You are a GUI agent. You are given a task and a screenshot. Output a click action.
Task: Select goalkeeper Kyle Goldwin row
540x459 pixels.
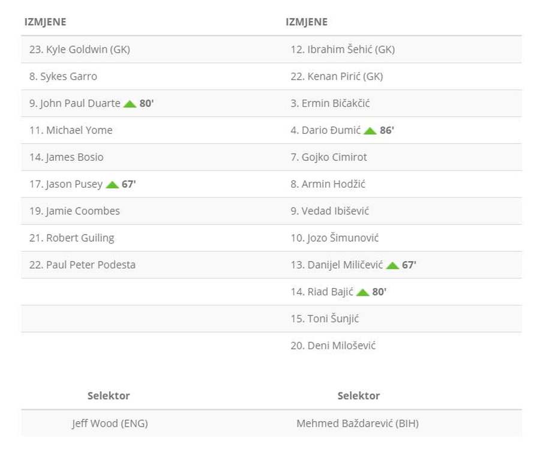80,50
